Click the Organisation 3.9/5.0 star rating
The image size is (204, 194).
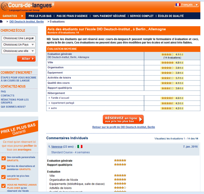tap(167, 68)
